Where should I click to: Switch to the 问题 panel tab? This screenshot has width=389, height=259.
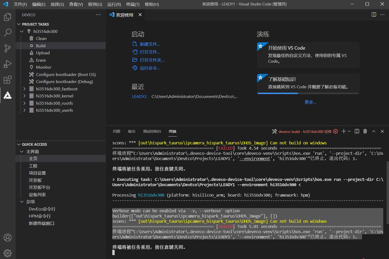(x=116, y=131)
